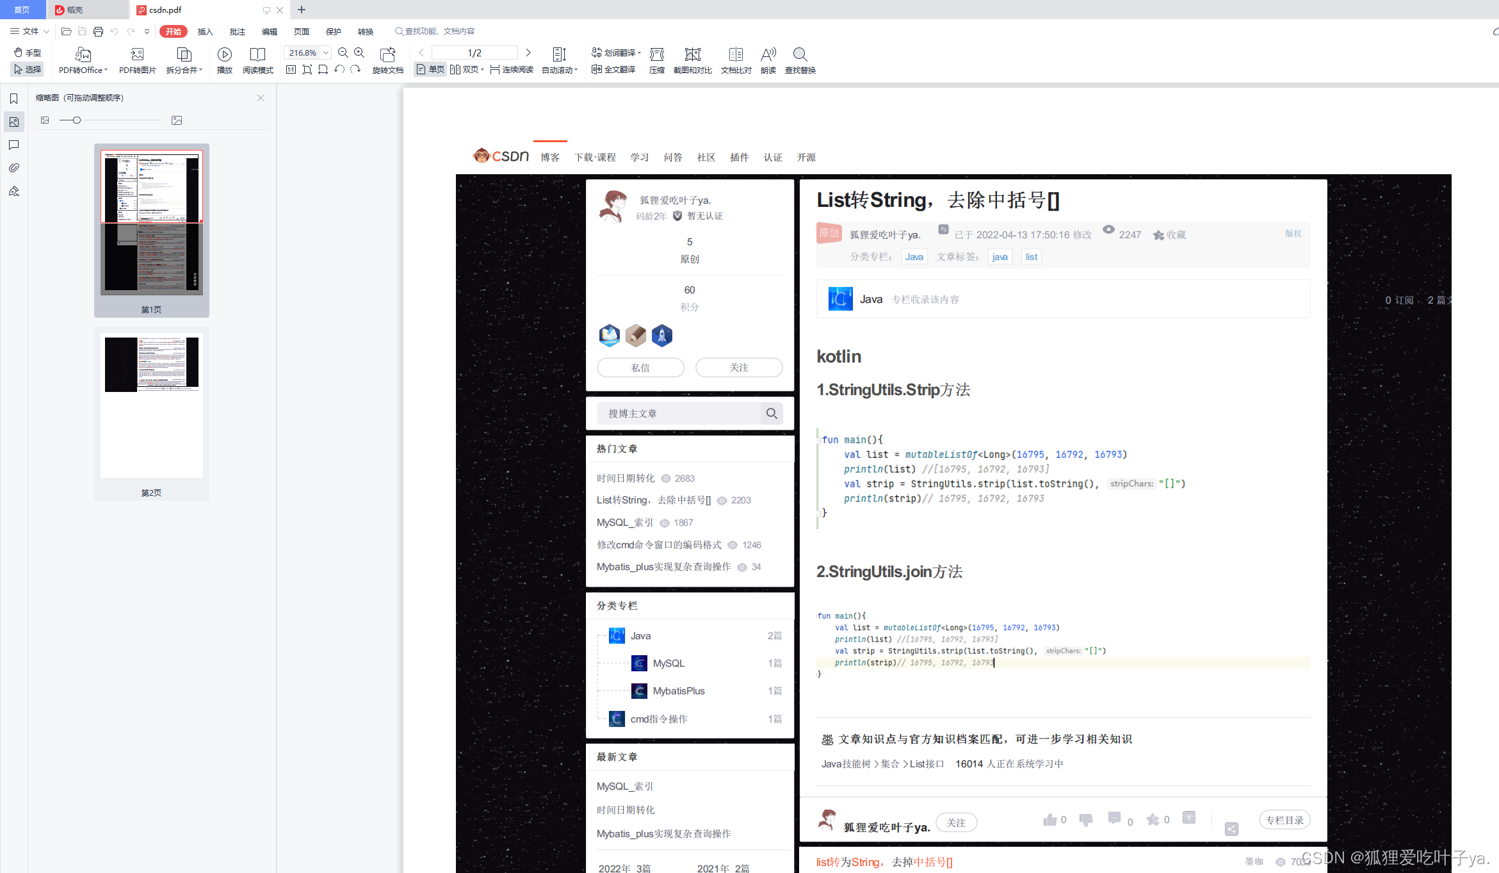Switch to 双页 two-page view
This screenshot has width=1499, height=873.
coord(466,69)
